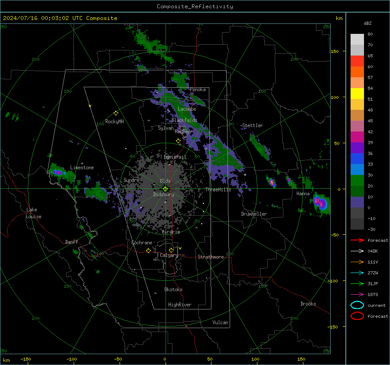Click the 2024/07/16 00:03:02 UTC timestamp
Image resolution: width=390 pixels, height=365 pixels.
pos(60,18)
